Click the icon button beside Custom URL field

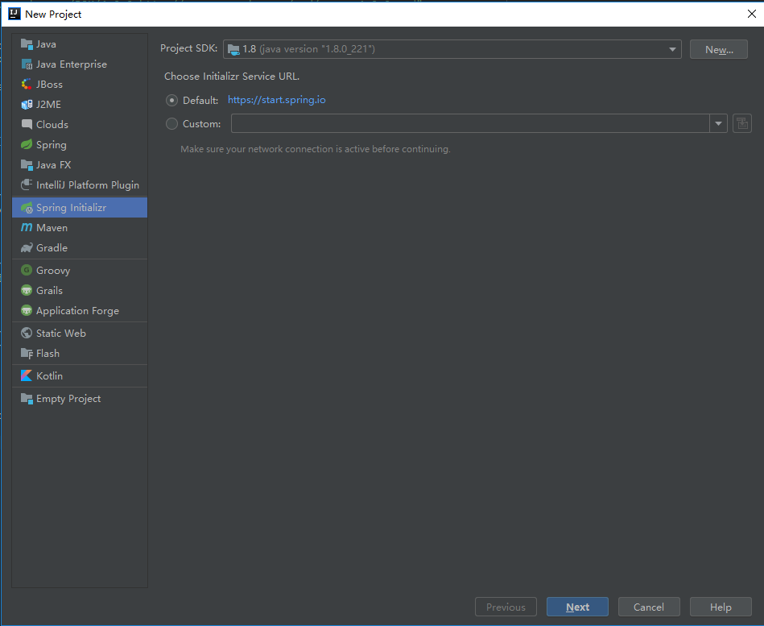click(x=742, y=123)
